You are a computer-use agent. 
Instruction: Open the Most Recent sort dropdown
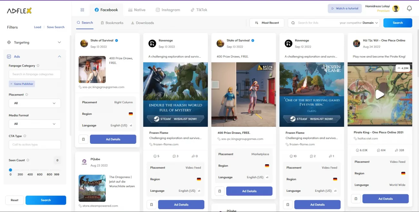(267, 23)
